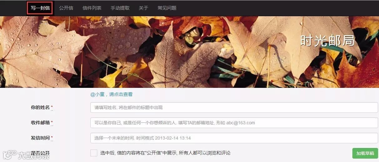379x162 pixels.
Task: Open the 信件列表 menu item
Action: 92,8
